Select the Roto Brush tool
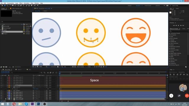 (x=35, y=6)
